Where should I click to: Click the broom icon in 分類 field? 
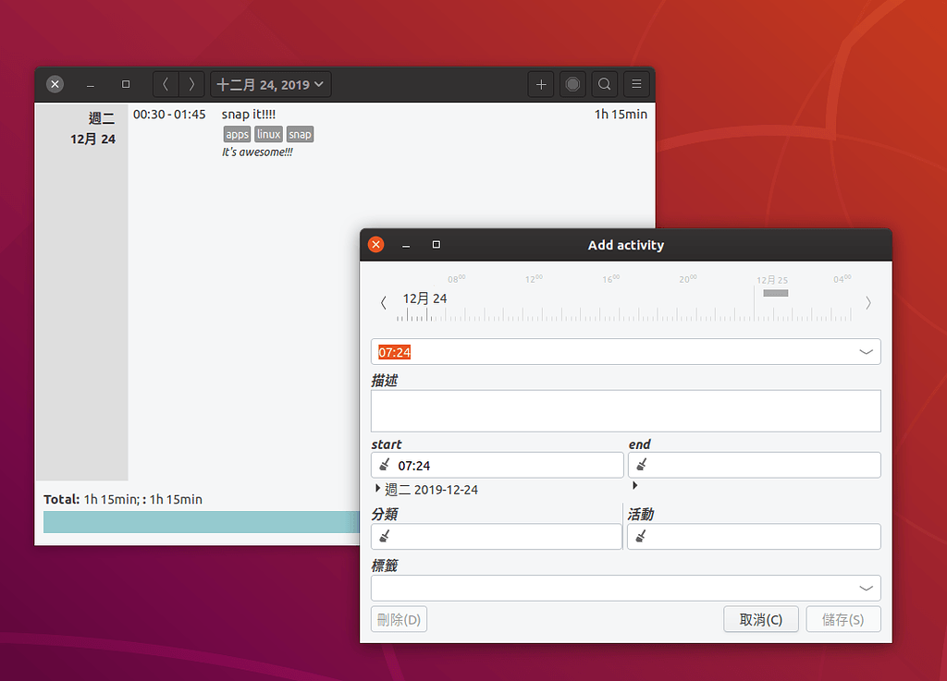pos(385,537)
